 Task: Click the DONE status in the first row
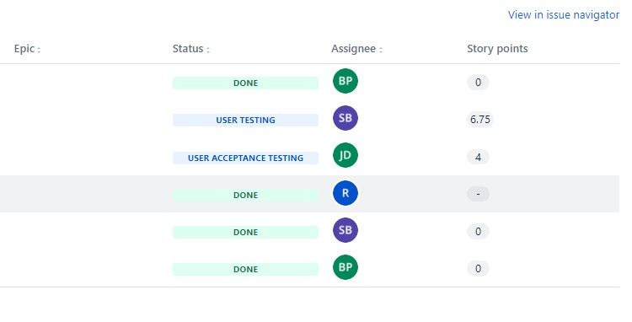(x=245, y=83)
